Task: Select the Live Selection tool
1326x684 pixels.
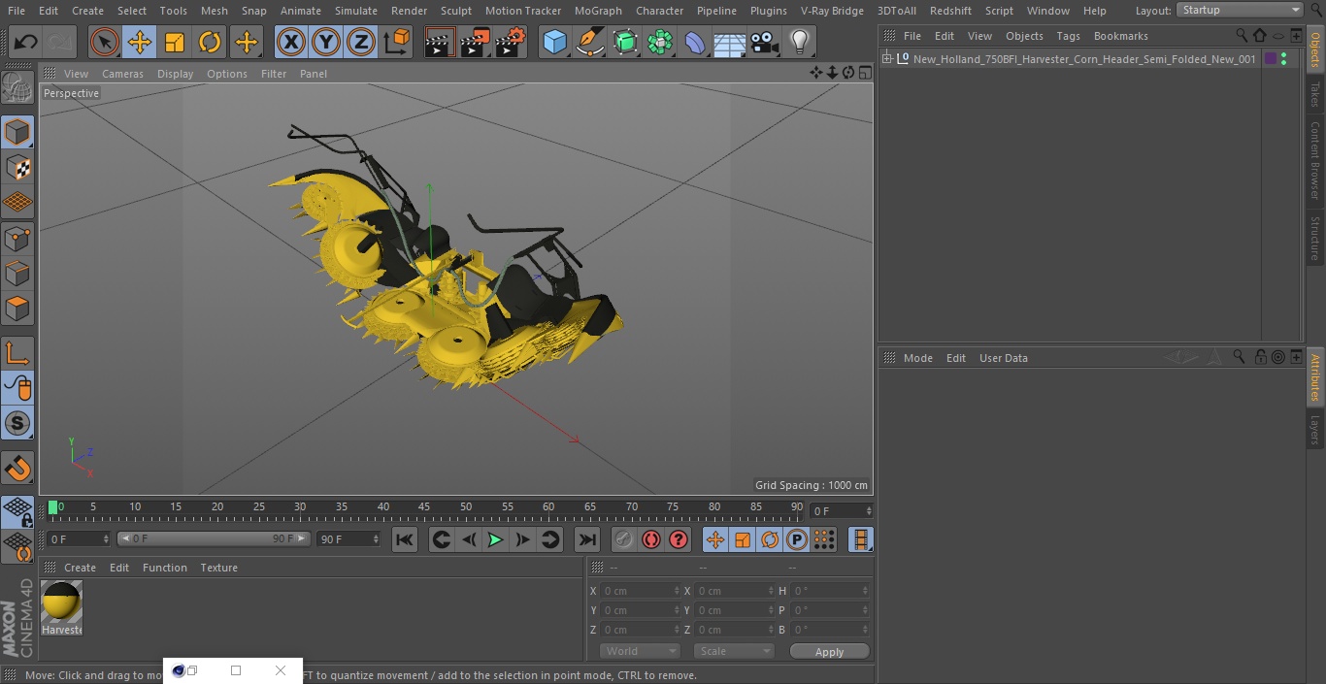Action: [x=105, y=43]
